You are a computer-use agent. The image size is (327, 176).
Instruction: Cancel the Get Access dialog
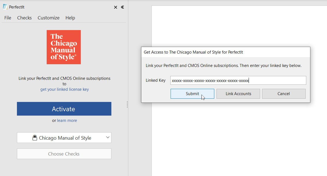click(x=284, y=94)
